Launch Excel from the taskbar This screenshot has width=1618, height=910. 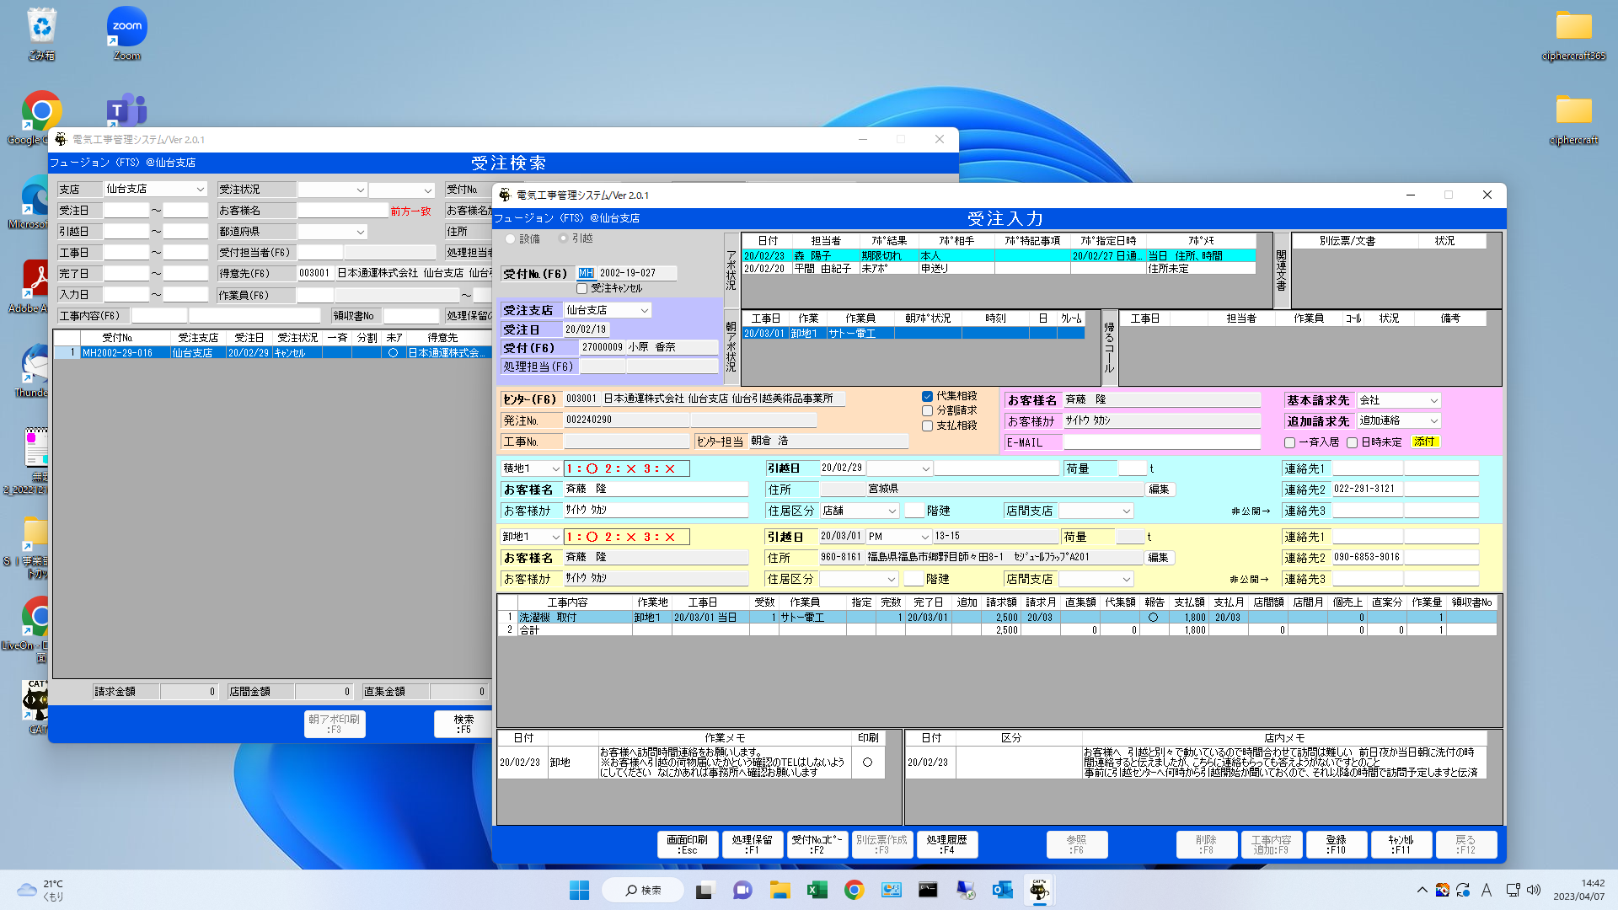(x=817, y=890)
